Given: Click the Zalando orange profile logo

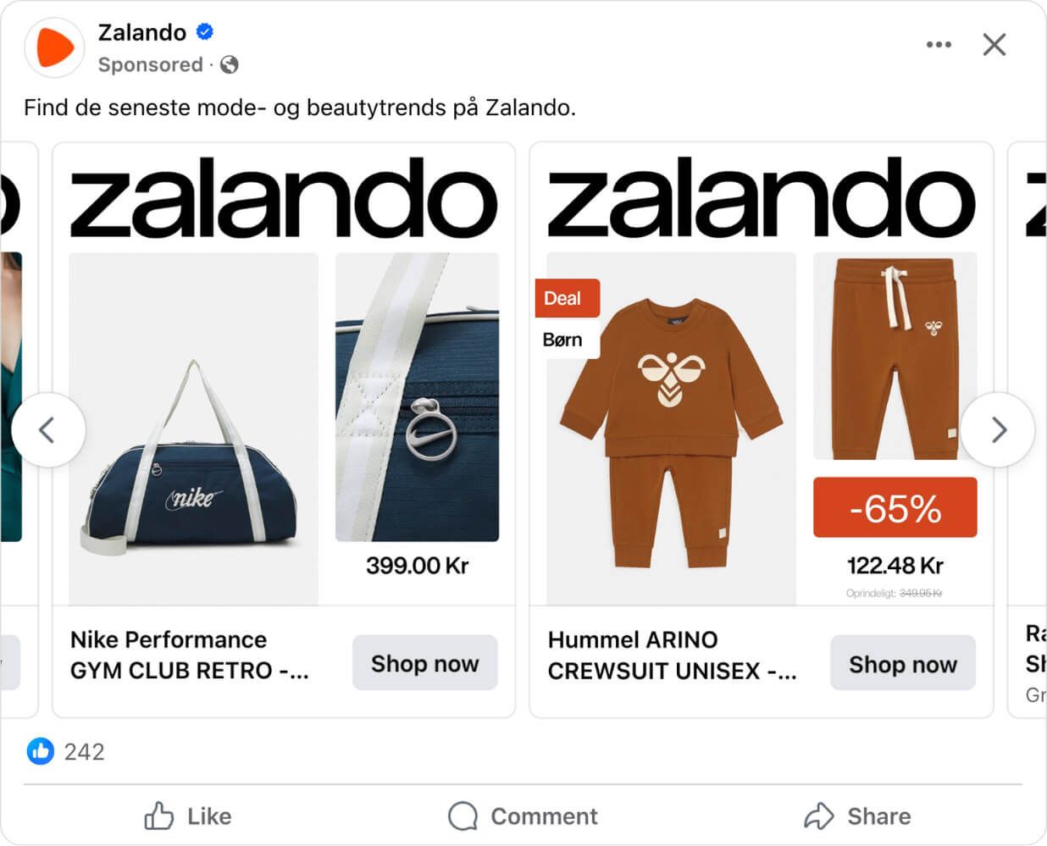Looking at the screenshot, I should point(54,47).
